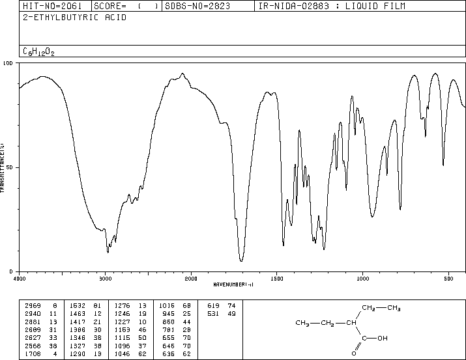Click the TRANSMITTANCE axis title

point(2,168)
